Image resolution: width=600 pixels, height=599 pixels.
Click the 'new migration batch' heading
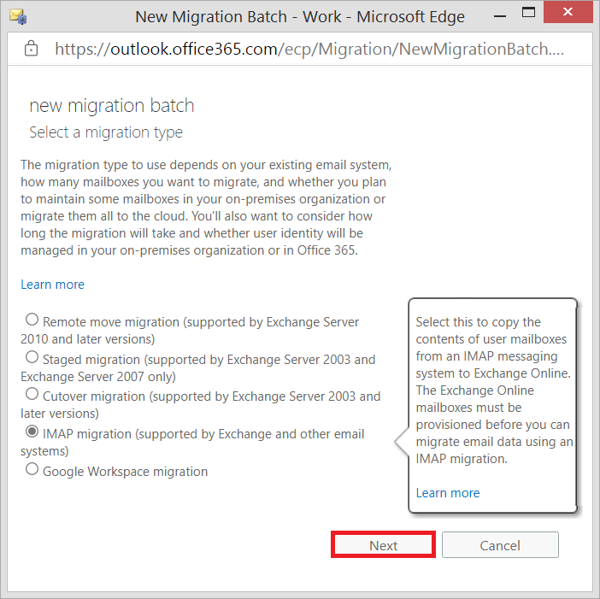pyautogui.click(x=112, y=106)
